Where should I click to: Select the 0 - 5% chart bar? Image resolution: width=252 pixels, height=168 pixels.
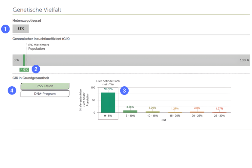(108, 103)
